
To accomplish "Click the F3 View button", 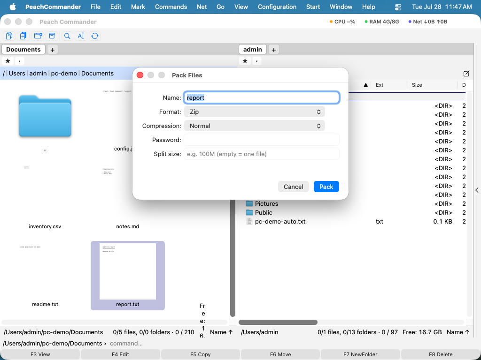I will click(x=40, y=354).
